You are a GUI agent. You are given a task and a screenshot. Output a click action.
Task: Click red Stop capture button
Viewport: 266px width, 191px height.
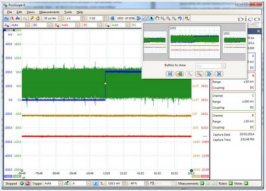(x=27, y=183)
